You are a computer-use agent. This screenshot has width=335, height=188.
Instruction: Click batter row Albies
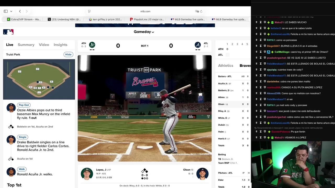tap(234, 97)
